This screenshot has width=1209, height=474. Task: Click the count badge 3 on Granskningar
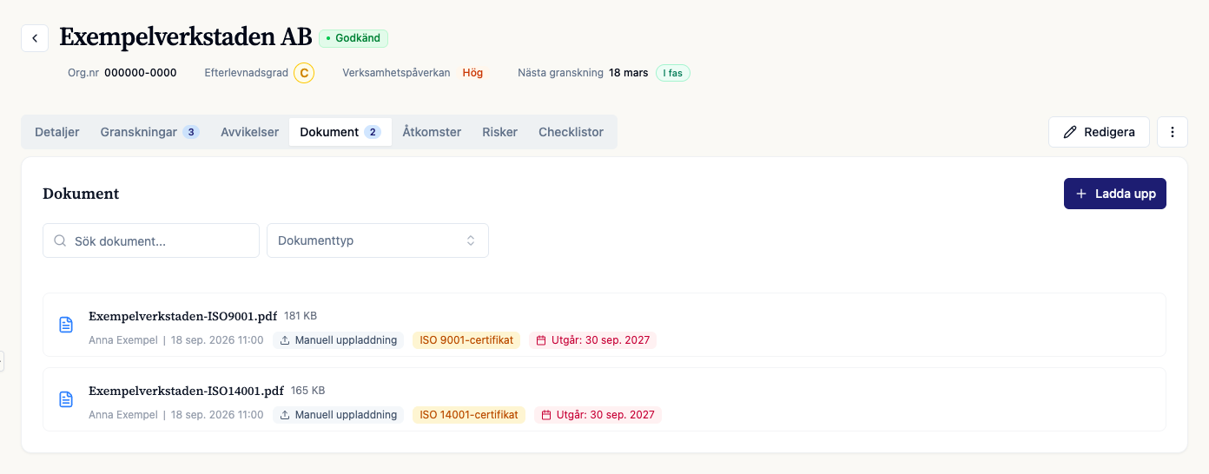pos(191,132)
